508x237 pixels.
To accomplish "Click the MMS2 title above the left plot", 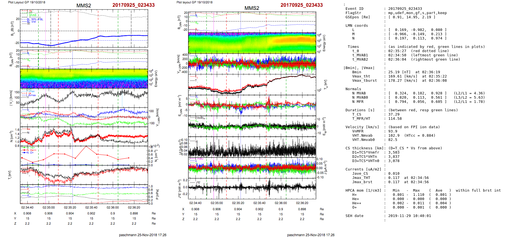I will [x=84, y=6].
